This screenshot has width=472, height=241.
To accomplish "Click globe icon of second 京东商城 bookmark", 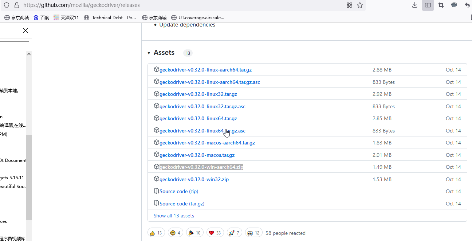I will [145, 17].
